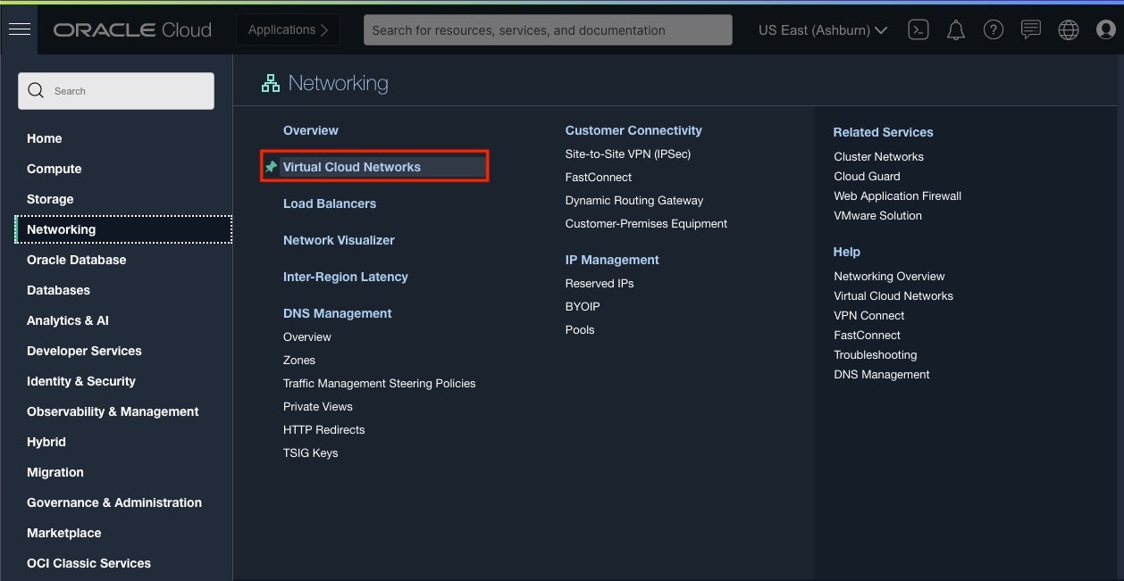Viewport: 1124px width, 581px height.
Task: Select Hybrid in the sidebar menu
Action: 46,442
